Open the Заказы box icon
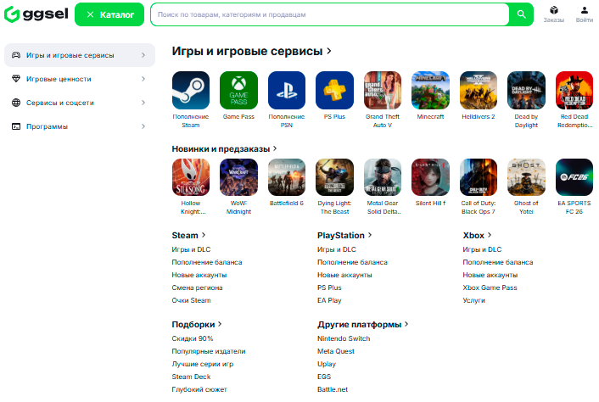Image resolution: width=599 pixels, height=402 pixels. point(554,10)
